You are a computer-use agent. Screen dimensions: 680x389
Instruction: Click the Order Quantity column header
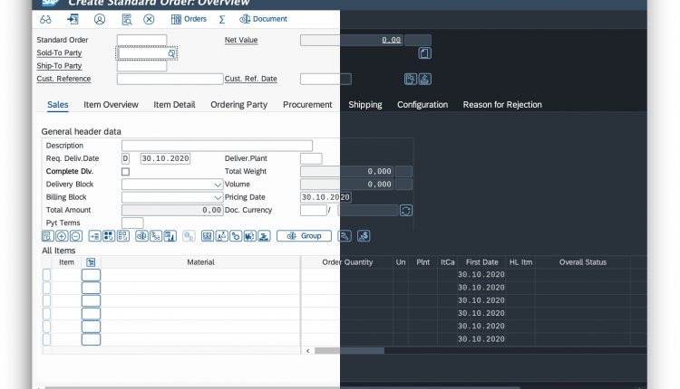click(347, 262)
